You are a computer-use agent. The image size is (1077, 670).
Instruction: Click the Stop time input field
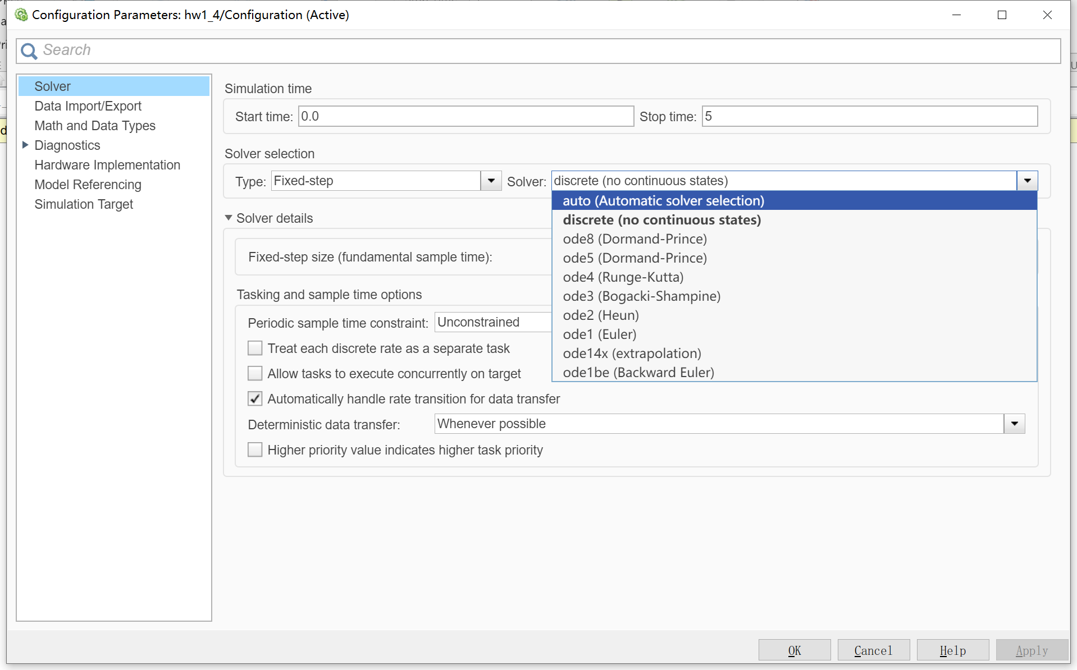tap(869, 116)
